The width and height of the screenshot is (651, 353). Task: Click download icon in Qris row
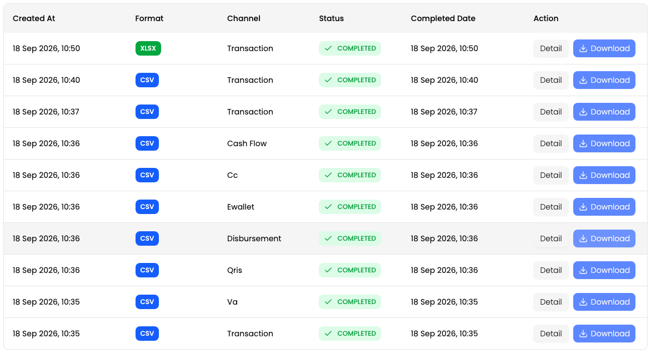pos(583,270)
